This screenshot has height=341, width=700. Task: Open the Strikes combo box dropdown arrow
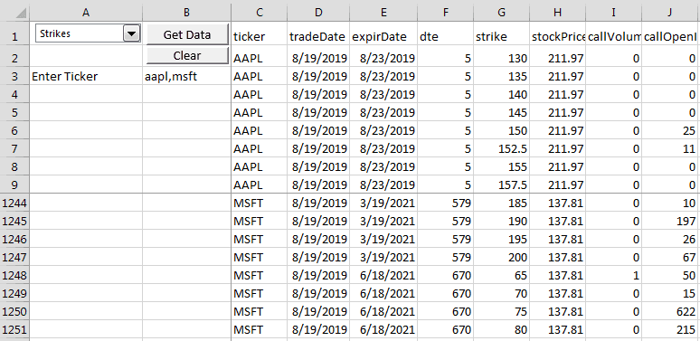[x=131, y=33]
